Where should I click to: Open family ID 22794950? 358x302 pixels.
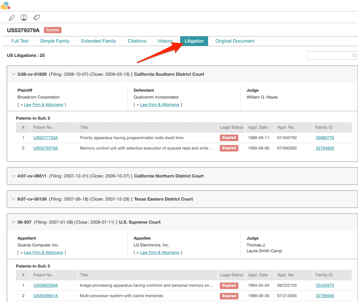click(x=325, y=148)
